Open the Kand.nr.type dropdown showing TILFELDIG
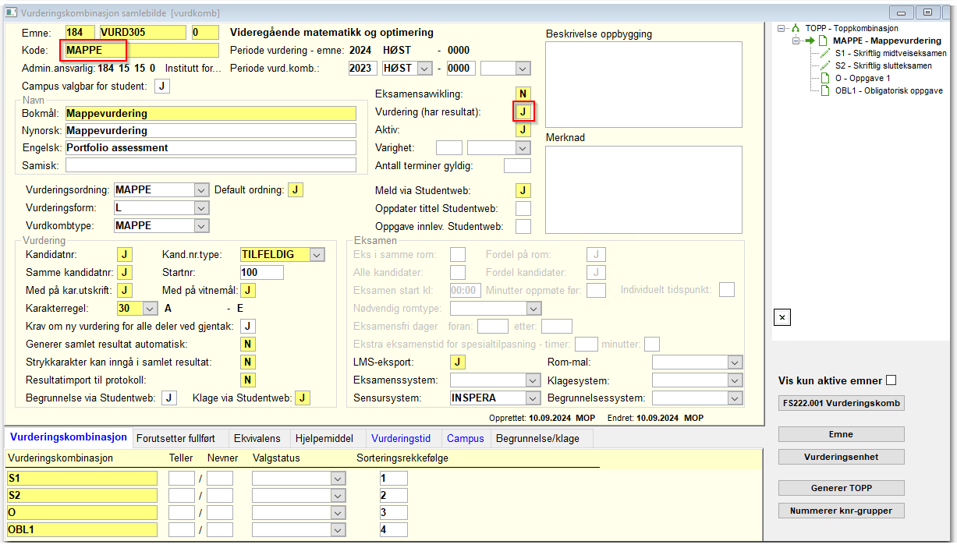957x548 pixels. pos(316,255)
